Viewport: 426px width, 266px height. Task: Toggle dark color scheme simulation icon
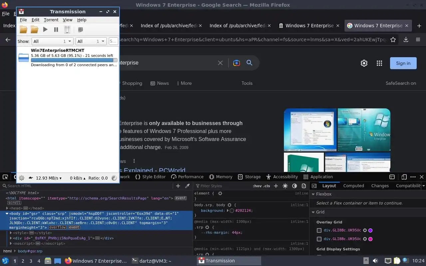(x=295, y=186)
